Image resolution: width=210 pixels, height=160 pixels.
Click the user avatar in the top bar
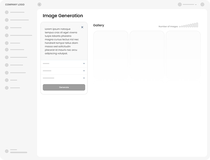tap(180, 5)
